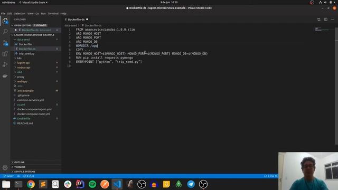Image resolution: width=338 pixels, height=190 pixels.
Task: Launch Google Chrome from the dock
Action: pos(31,184)
